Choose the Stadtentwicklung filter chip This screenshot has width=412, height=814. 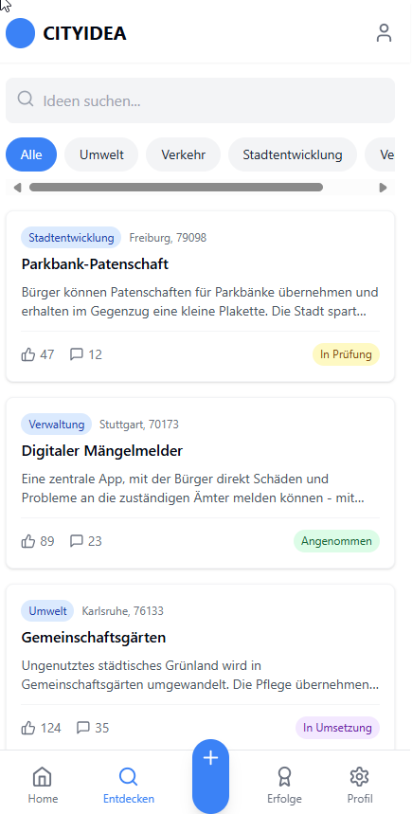pyautogui.click(x=293, y=154)
